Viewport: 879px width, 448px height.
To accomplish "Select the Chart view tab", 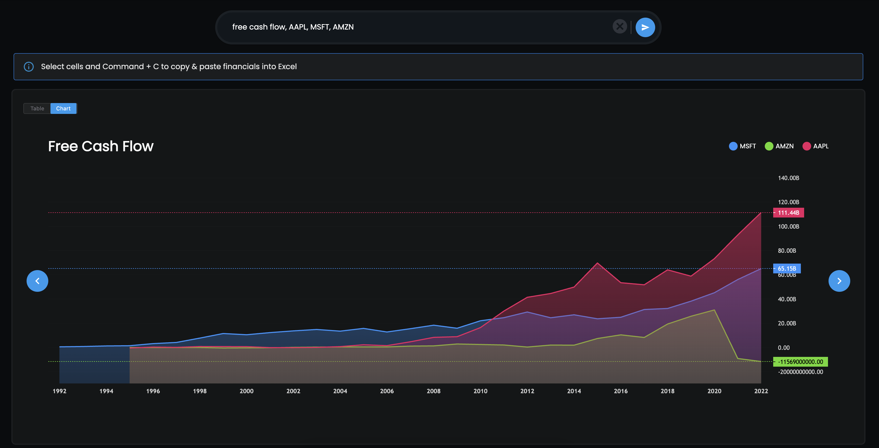I will 63,108.
